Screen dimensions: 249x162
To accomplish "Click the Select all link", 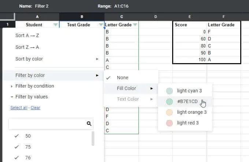I will (x=19, y=108).
